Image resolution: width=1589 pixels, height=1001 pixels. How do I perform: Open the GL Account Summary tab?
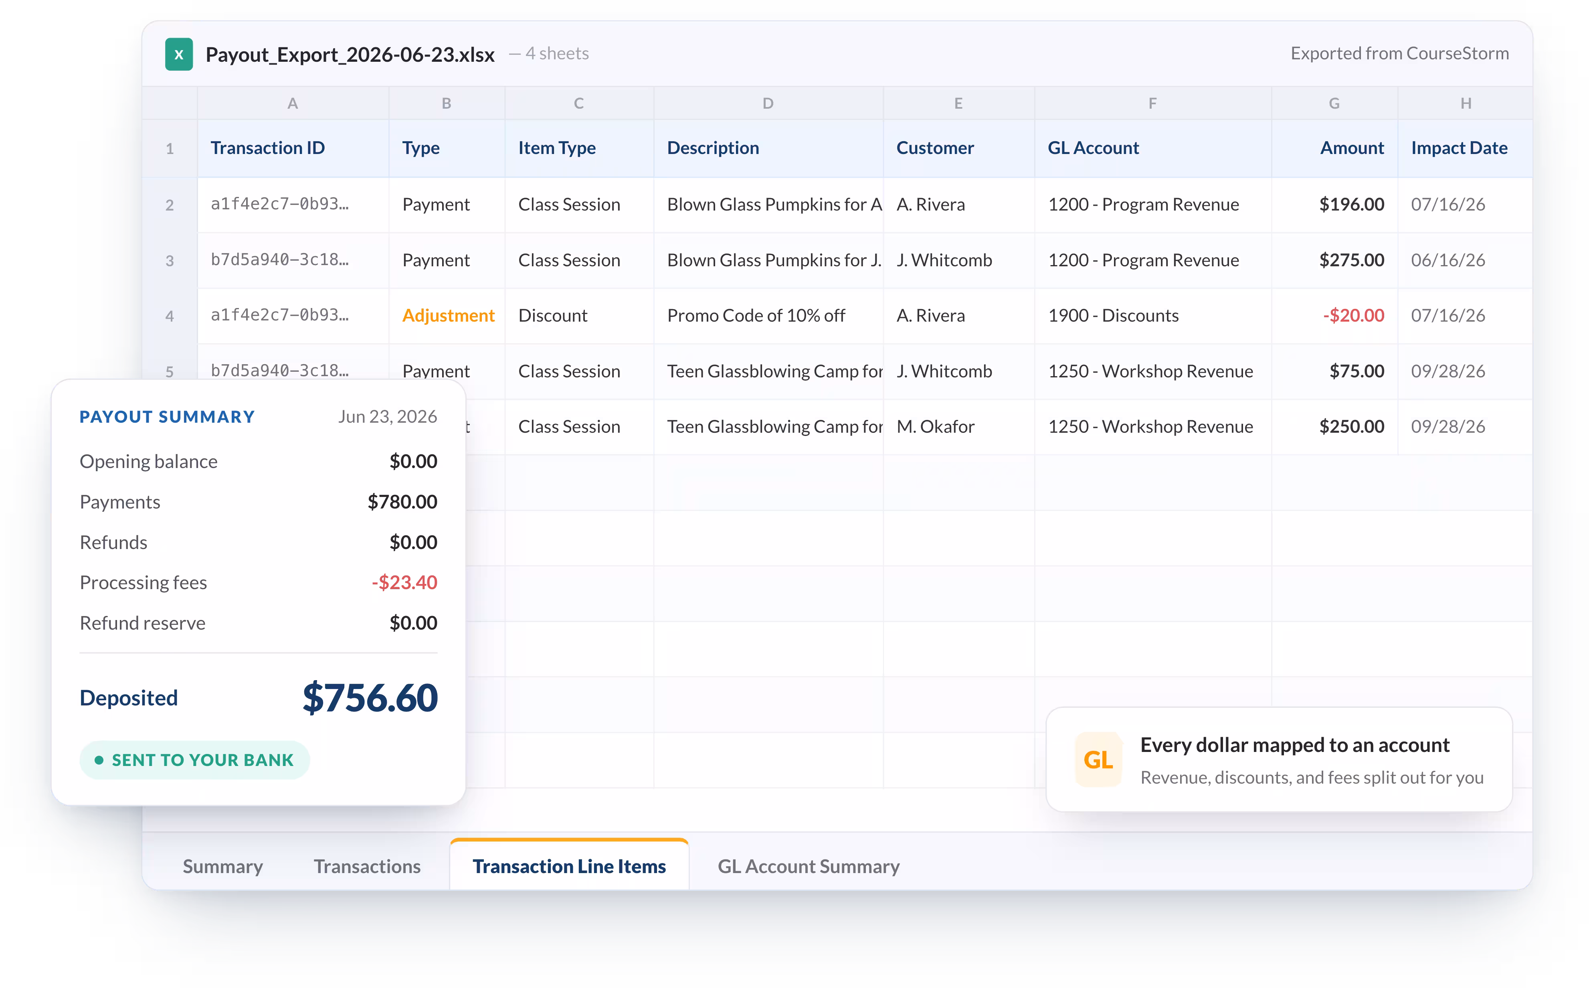point(809,865)
